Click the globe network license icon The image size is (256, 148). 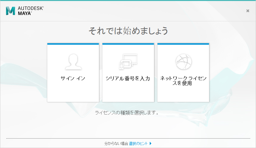coord(183,62)
